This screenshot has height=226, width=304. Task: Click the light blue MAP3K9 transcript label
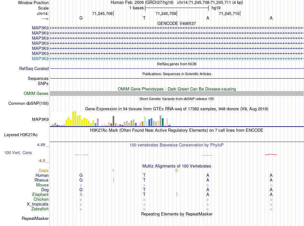[40, 58]
